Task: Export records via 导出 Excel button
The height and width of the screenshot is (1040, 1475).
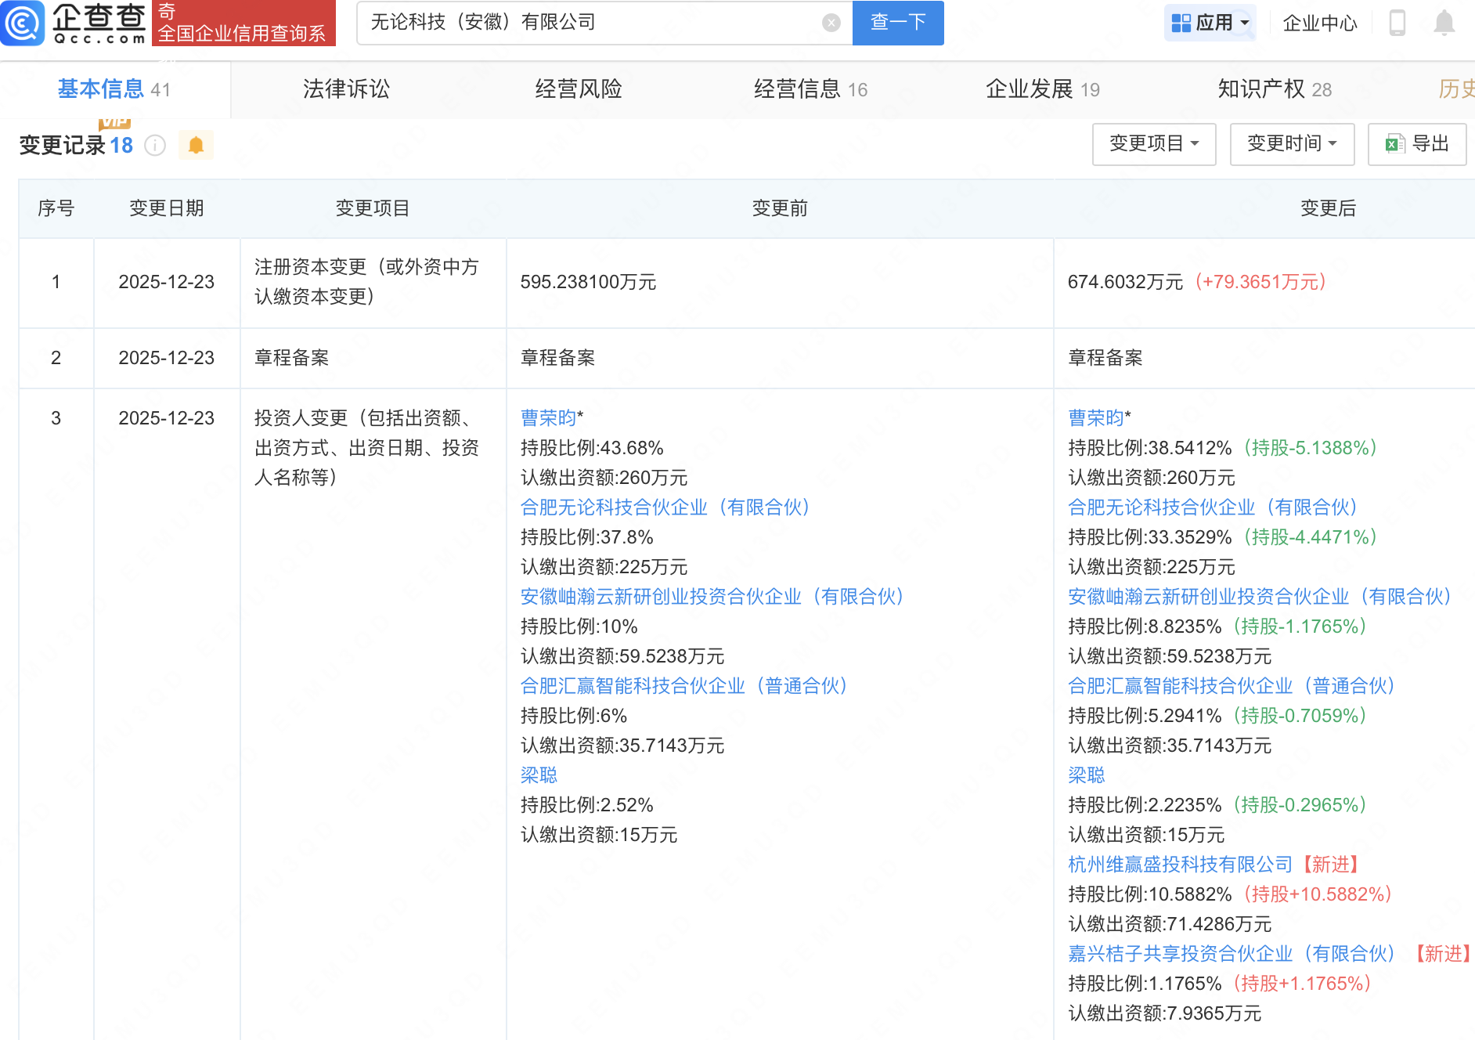Action: pos(1416,144)
